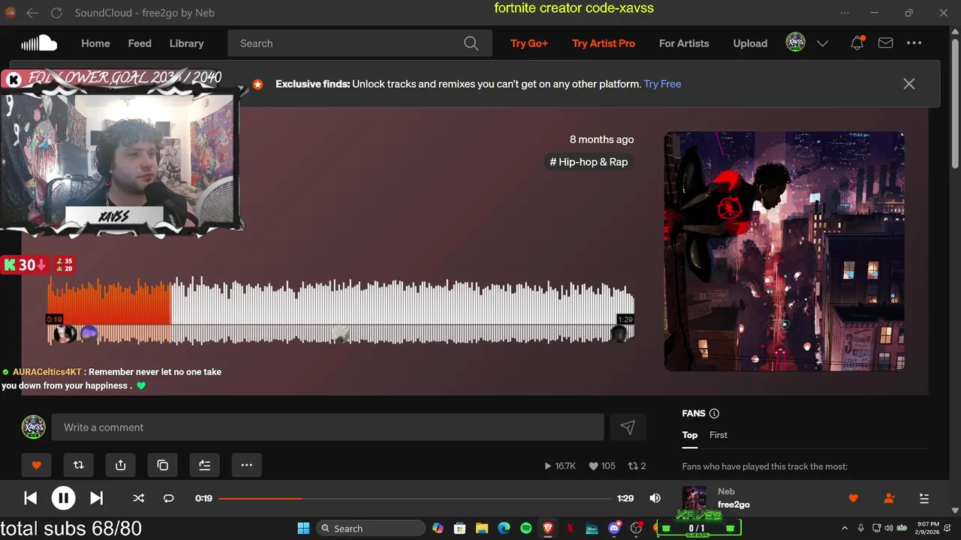
Task: Open the Next up queue
Action: pos(924,498)
